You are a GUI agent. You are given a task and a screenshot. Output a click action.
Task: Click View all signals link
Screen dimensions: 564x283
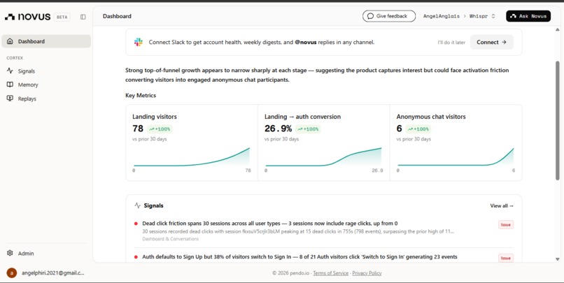502,205
